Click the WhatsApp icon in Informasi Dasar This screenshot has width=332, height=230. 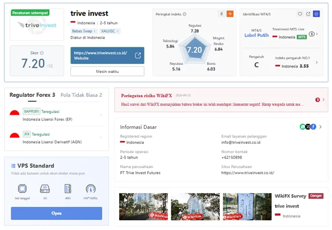(x=303, y=127)
